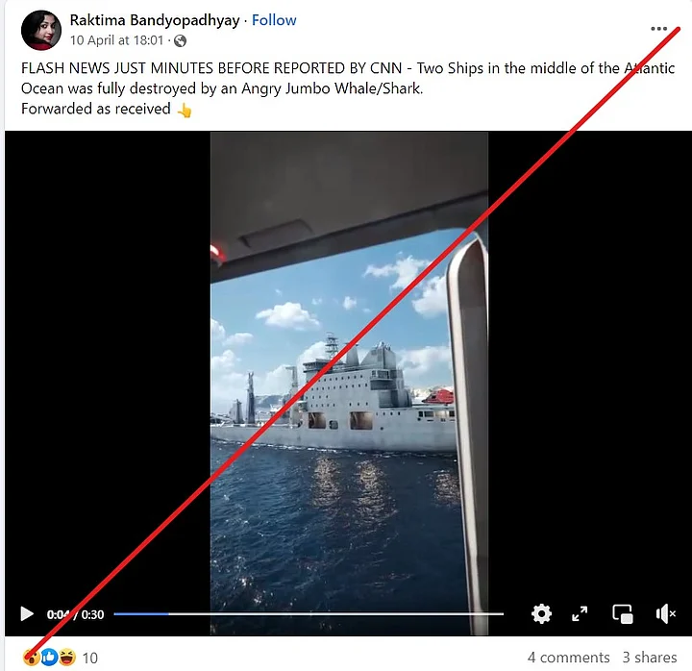Follow Raktima Bandyopadhyay
Image resolution: width=692 pixels, height=671 pixels.
[x=274, y=20]
